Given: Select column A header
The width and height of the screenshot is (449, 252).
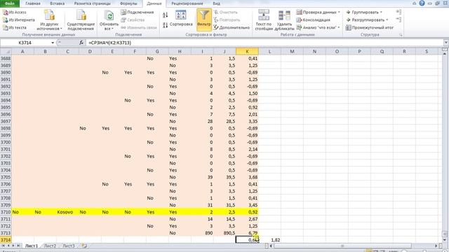Looking at the screenshot, I should (22, 51).
